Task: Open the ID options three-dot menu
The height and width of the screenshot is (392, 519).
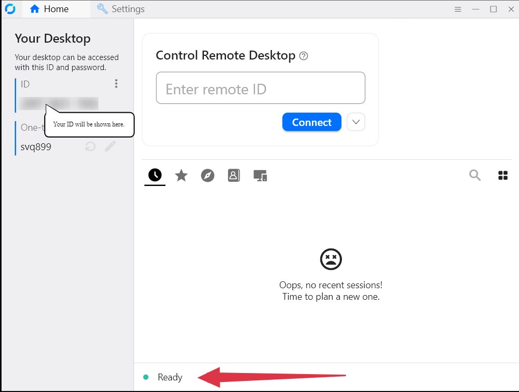Action: pyautogui.click(x=116, y=83)
